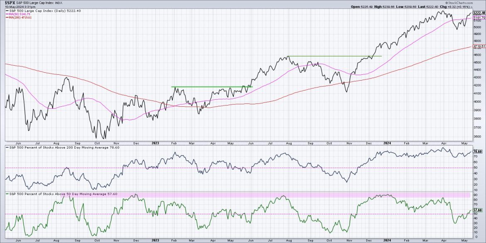
Task: Expand the Percent Above 50 Day panel title
Action: tap(62, 194)
